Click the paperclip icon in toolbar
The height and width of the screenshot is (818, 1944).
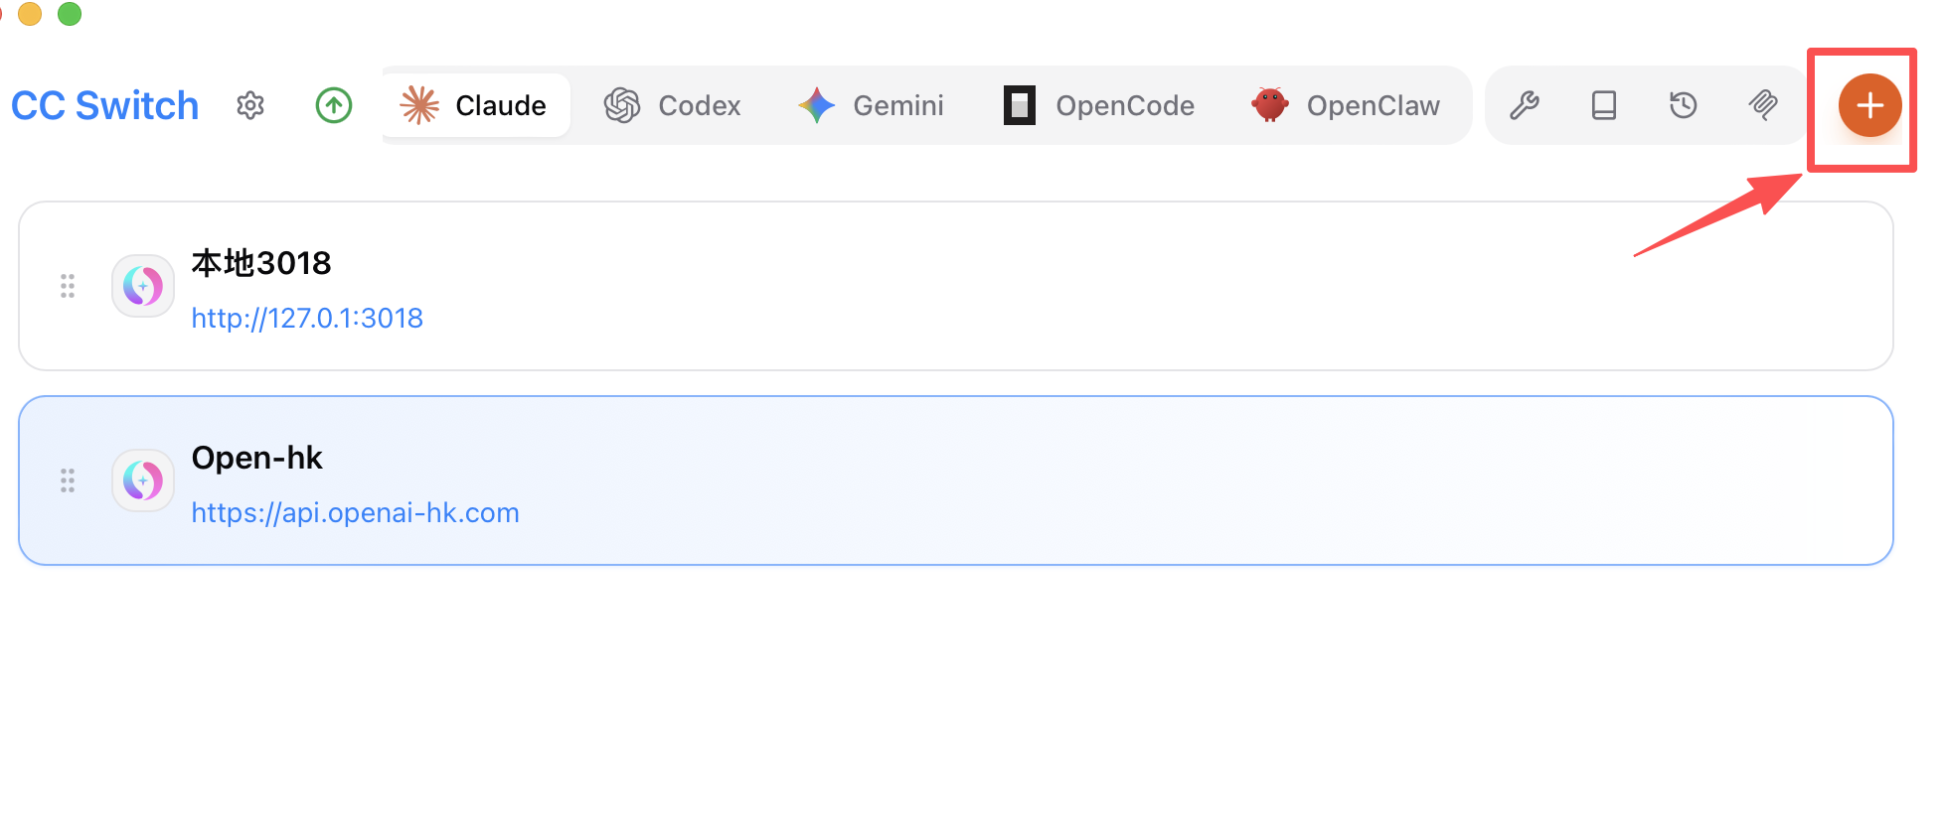tap(1763, 105)
